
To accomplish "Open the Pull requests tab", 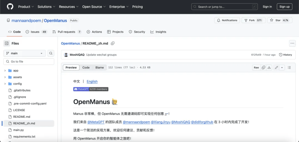I will 67,32.
